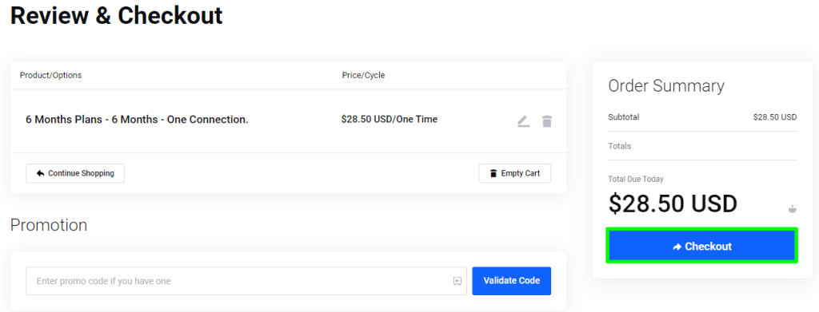
Task: Click the $28.50 USD/One Time price
Action: [390, 119]
